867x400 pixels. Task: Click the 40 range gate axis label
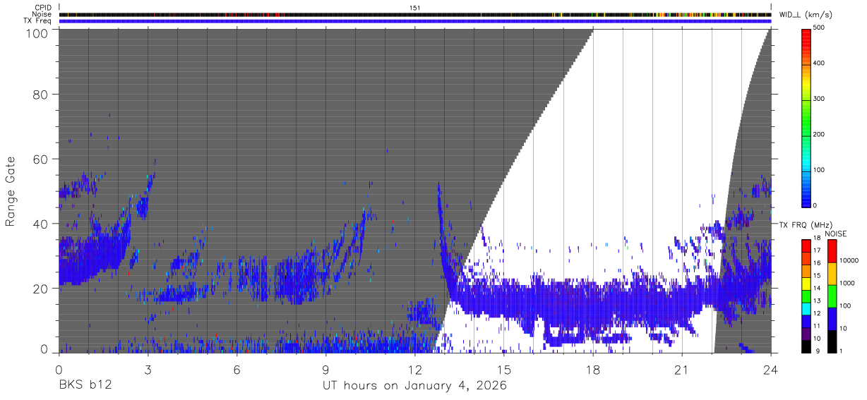(x=42, y=224)
